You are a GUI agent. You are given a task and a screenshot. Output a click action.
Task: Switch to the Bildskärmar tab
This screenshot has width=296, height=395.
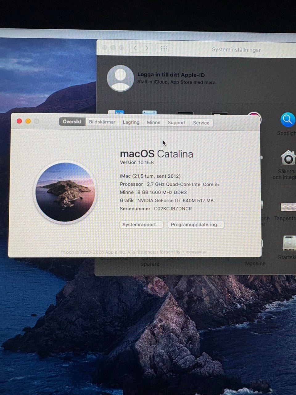coord(102,122)
